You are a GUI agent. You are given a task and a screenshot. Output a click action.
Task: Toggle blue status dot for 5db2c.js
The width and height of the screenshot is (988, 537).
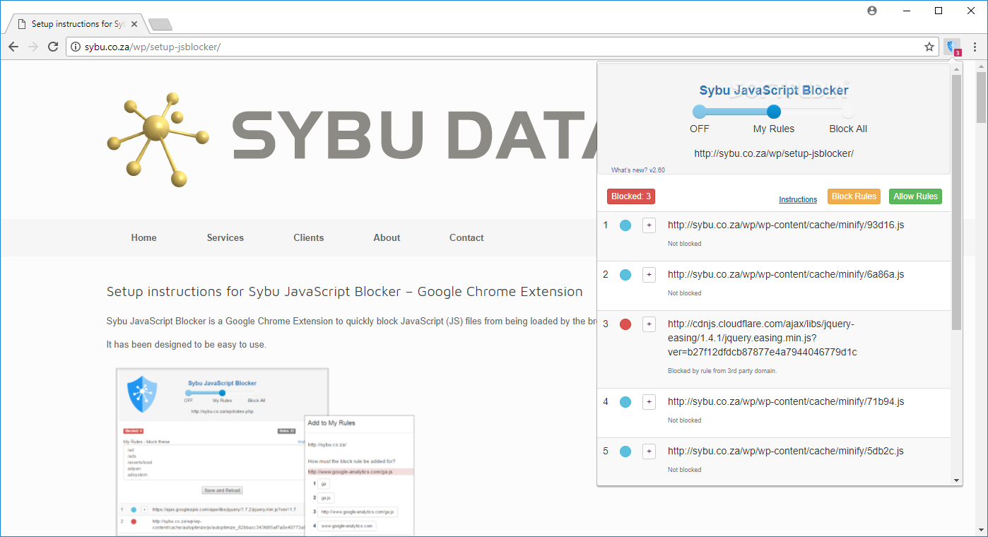(625, 452)
